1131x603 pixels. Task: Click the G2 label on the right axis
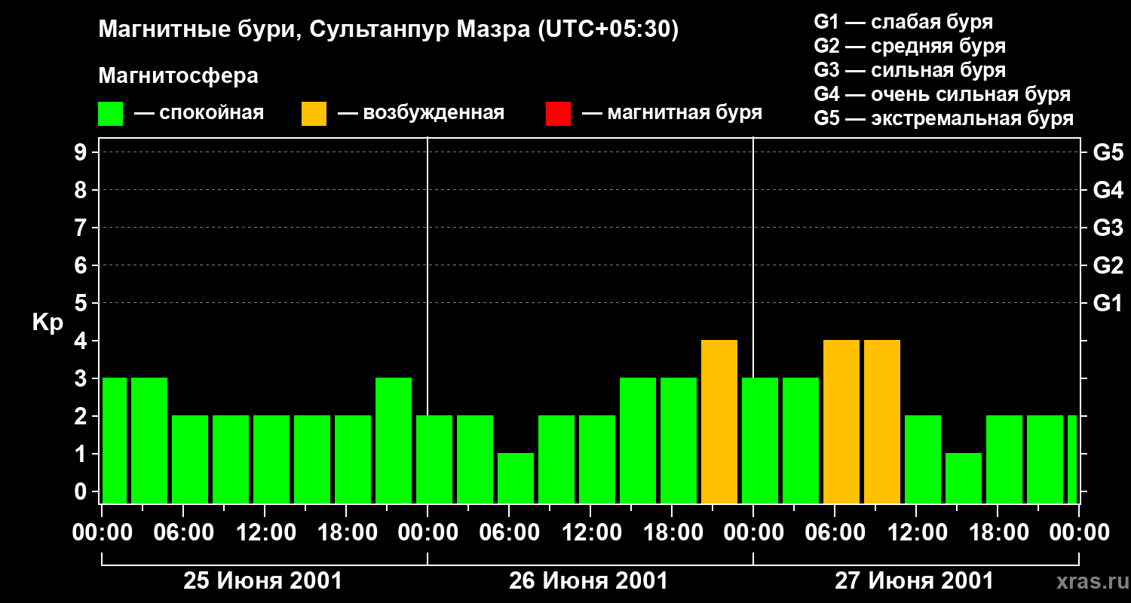pyautogui.click(x=1108, y=265)
